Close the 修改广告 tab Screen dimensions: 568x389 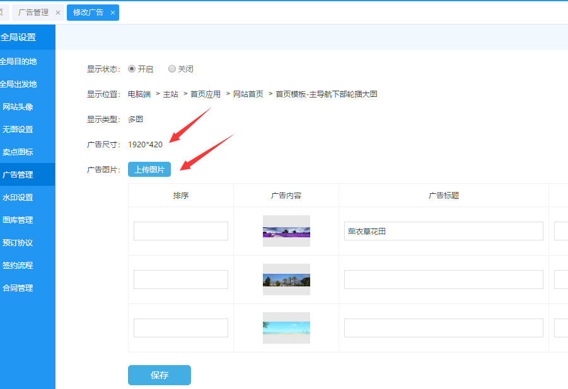113,13
